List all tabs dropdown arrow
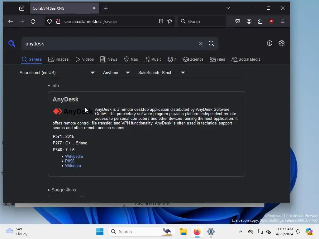Image resolution: width=319 pixels, height=239 pixels. coord(228,8)
